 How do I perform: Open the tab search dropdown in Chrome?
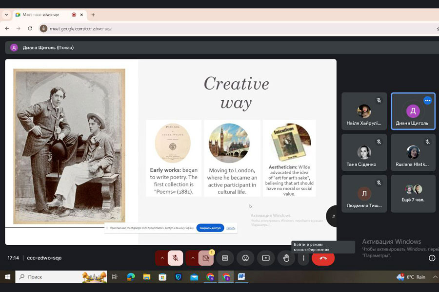click(6, 15)
